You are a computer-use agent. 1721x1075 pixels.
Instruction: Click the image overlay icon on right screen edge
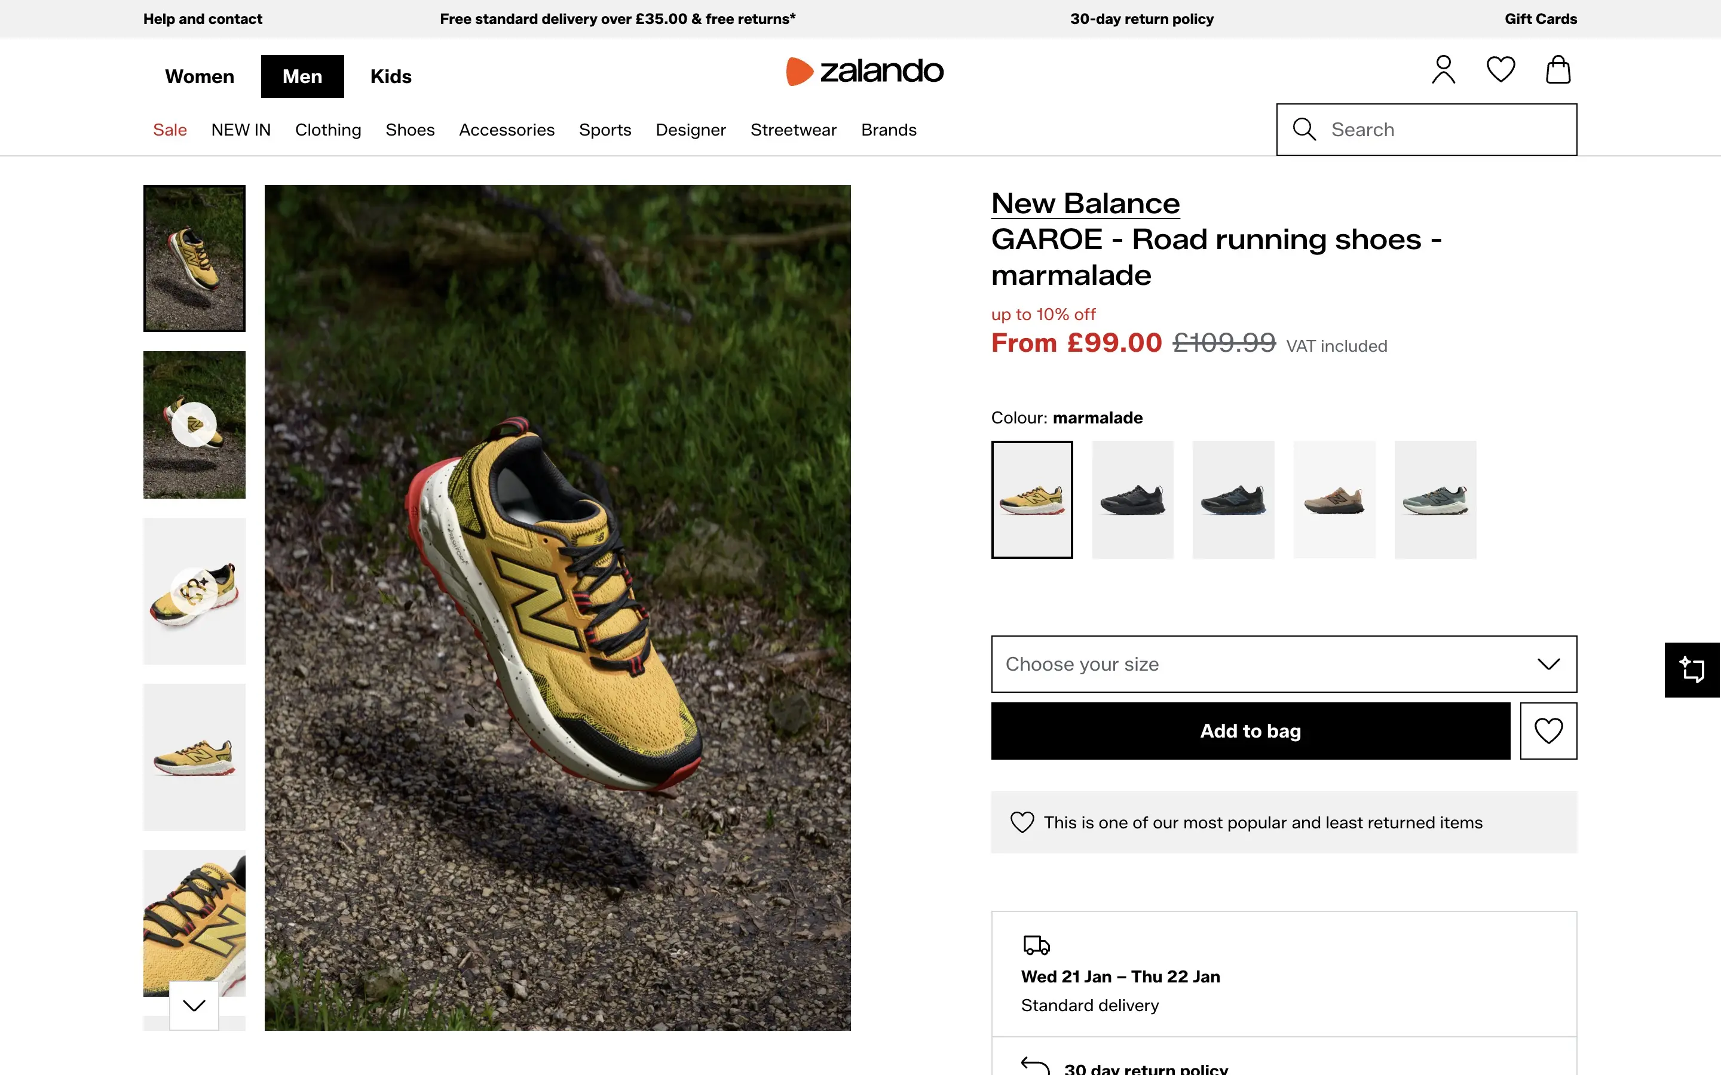tap(1692, 669)
